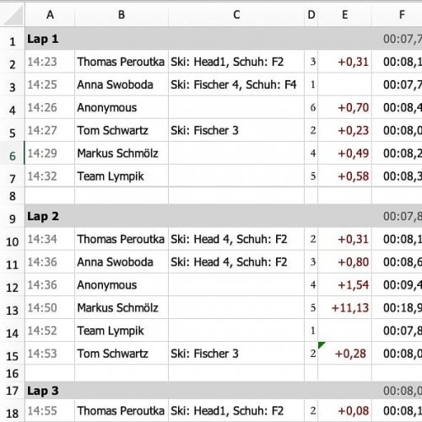Click the select-all corner triangle
This screenshot has width=422, height=422.
(13, 14)
